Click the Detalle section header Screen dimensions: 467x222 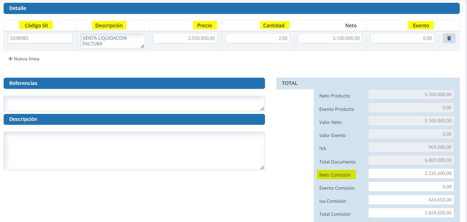coord(231,8)
